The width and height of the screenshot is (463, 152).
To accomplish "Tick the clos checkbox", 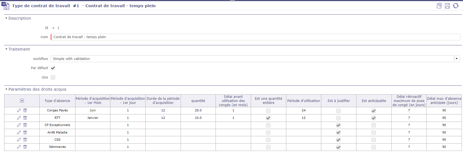I will 53,77.
